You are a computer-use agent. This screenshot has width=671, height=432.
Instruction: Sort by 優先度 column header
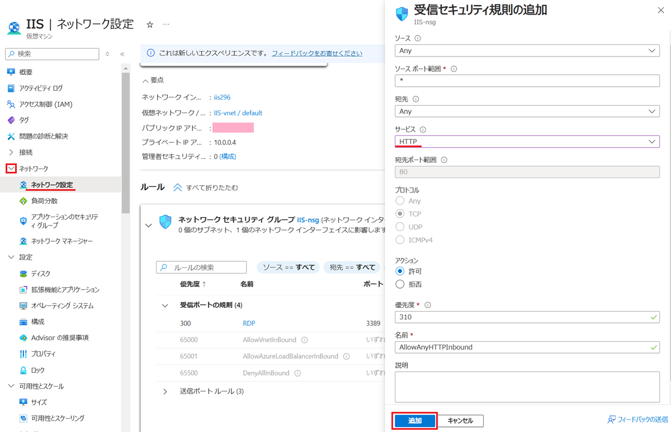click(x=193, y=284)
